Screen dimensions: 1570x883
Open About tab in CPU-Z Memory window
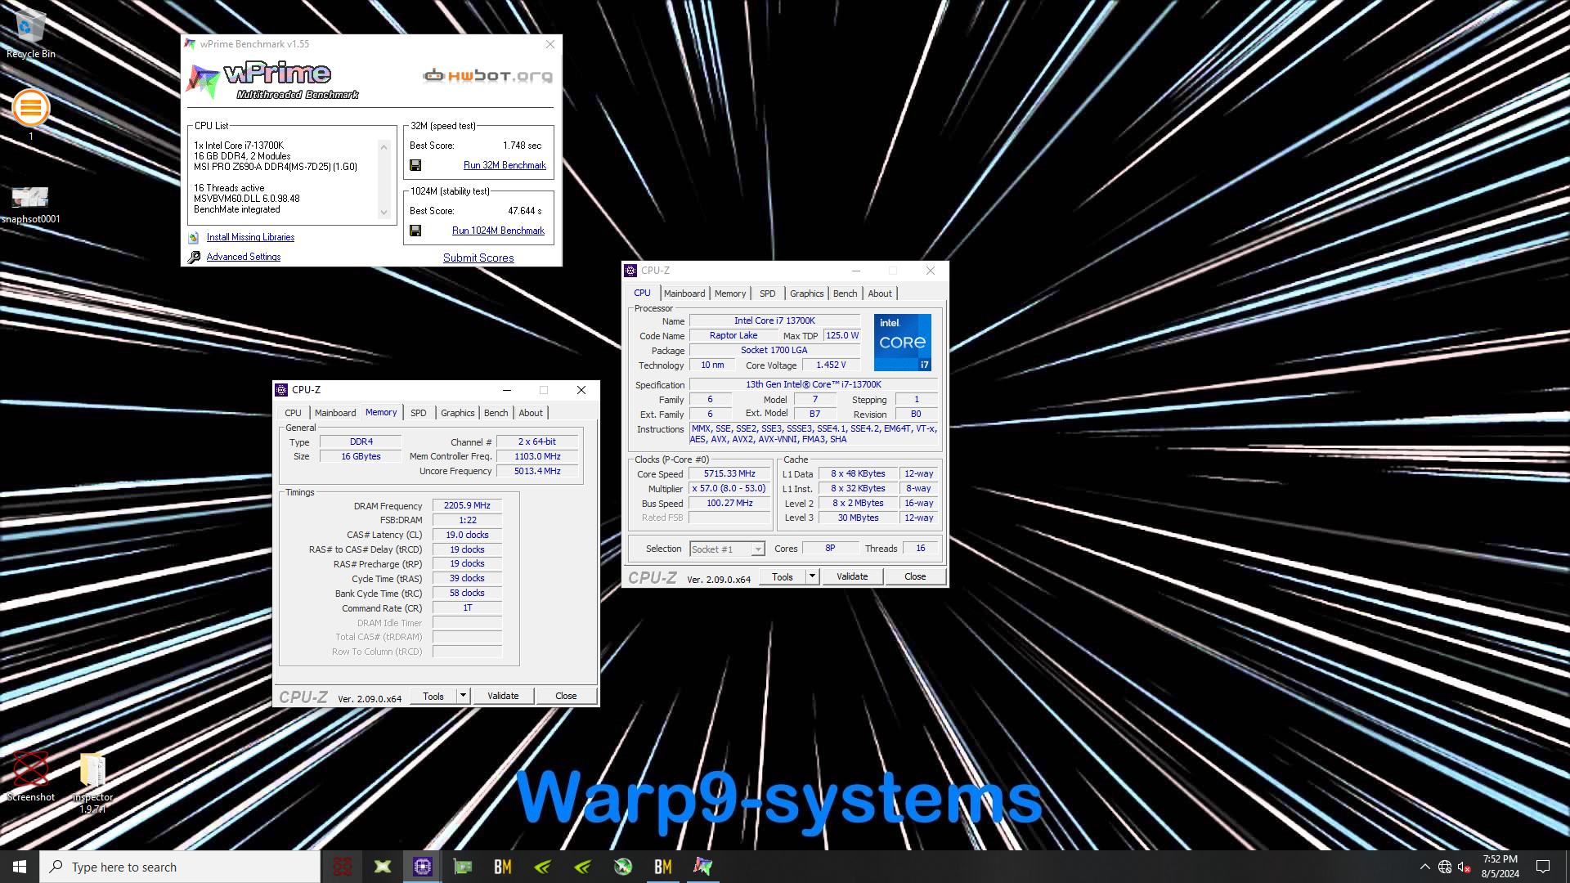[x=531, y=413]
